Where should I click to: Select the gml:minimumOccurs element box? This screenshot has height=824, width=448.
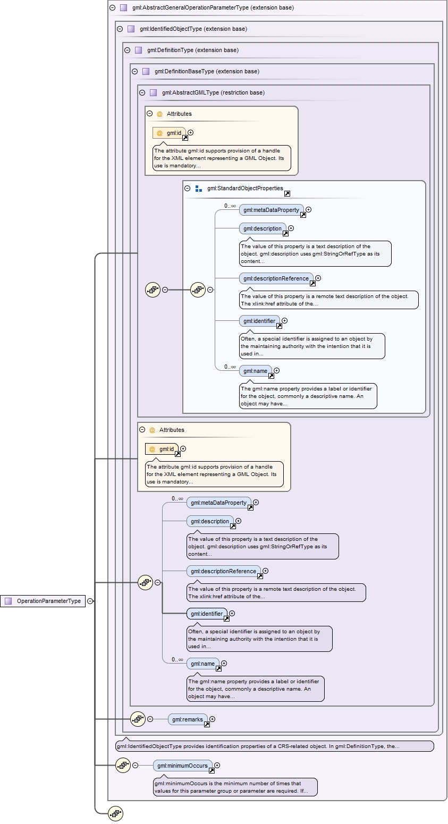[182, 766]
